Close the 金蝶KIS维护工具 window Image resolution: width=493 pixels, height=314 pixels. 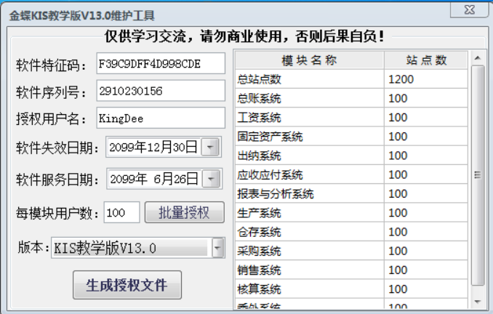click(x=470, y=9)
